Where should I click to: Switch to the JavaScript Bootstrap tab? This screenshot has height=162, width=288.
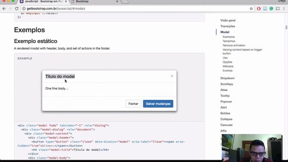(43, 1)
